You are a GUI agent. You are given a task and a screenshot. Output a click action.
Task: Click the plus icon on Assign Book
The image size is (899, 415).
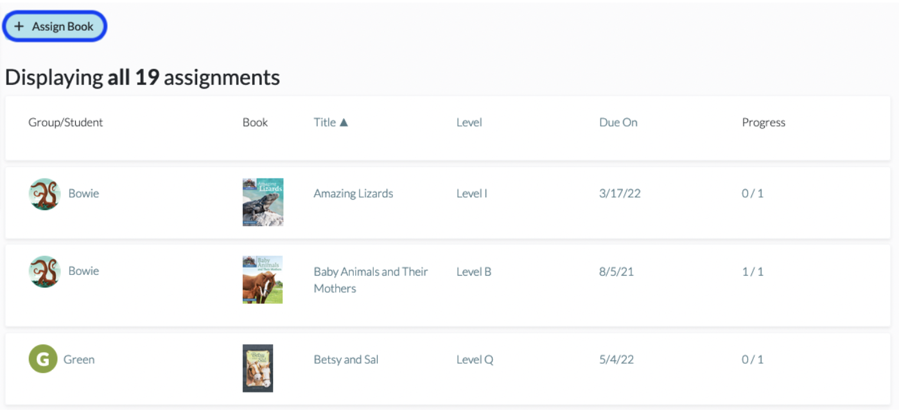click(x=19, y=27)
